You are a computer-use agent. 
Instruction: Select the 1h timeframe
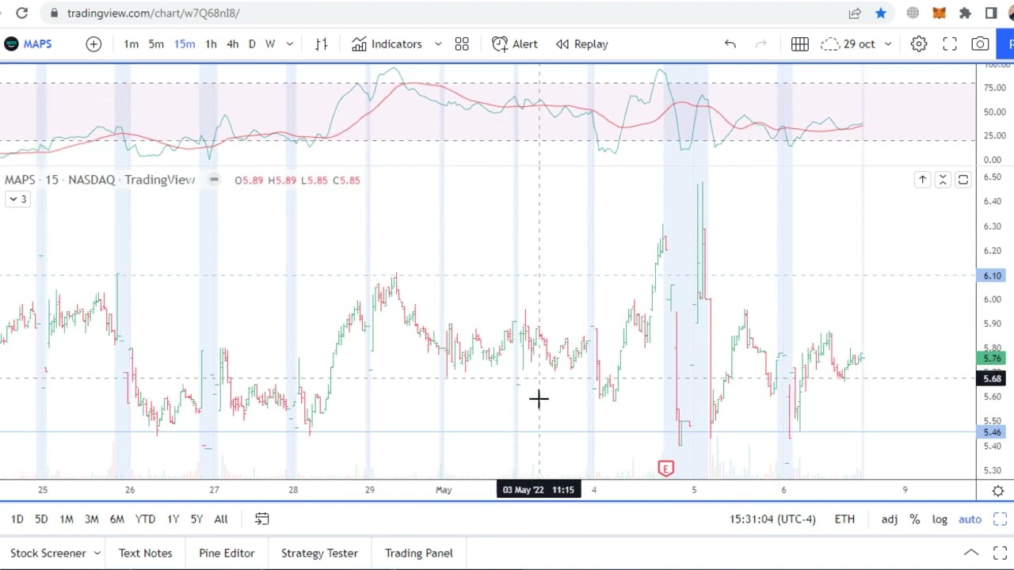click(x=211, y=44)
